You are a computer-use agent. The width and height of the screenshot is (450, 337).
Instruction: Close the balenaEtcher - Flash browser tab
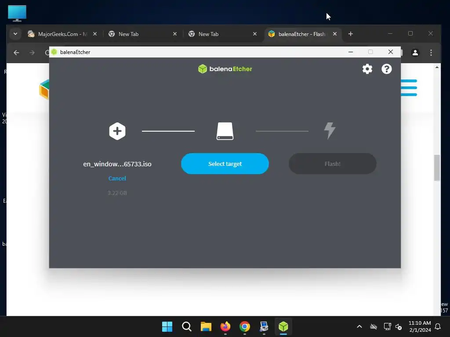(334, 34)
